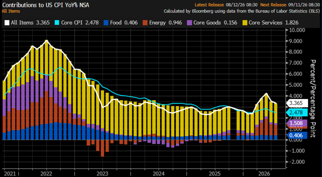This screenshot has height=177, width=322.
Task: Click the 09/11/26 08:30 next release date
Action: pos(304,5)
